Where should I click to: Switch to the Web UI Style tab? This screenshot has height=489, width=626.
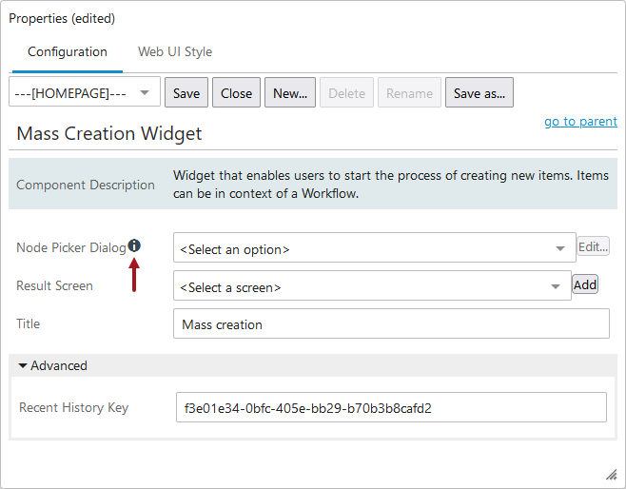pyautogui.click(x=175, y=52)
